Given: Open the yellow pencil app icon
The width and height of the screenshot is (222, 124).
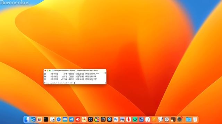Looking at the screenshot, I should [x=154, y=120].
